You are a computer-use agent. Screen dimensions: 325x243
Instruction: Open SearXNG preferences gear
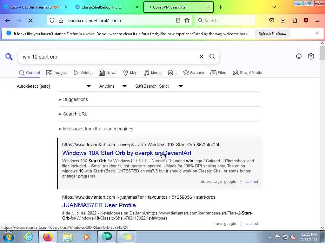pyautogui.click(x=311, y=56)
